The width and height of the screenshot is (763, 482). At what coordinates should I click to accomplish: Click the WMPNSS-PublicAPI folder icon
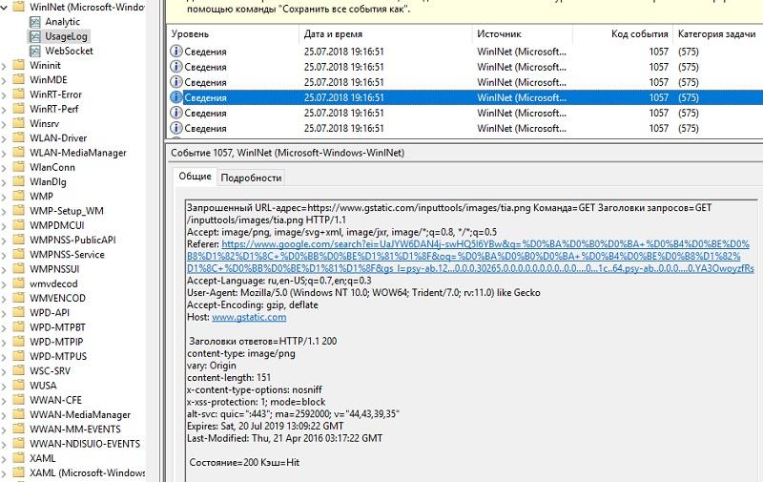pos(18,240)
